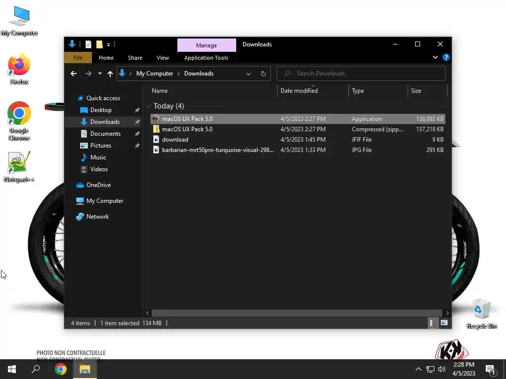
Task: Click the JPG image file icon
Action: click(x=156, y=150)
